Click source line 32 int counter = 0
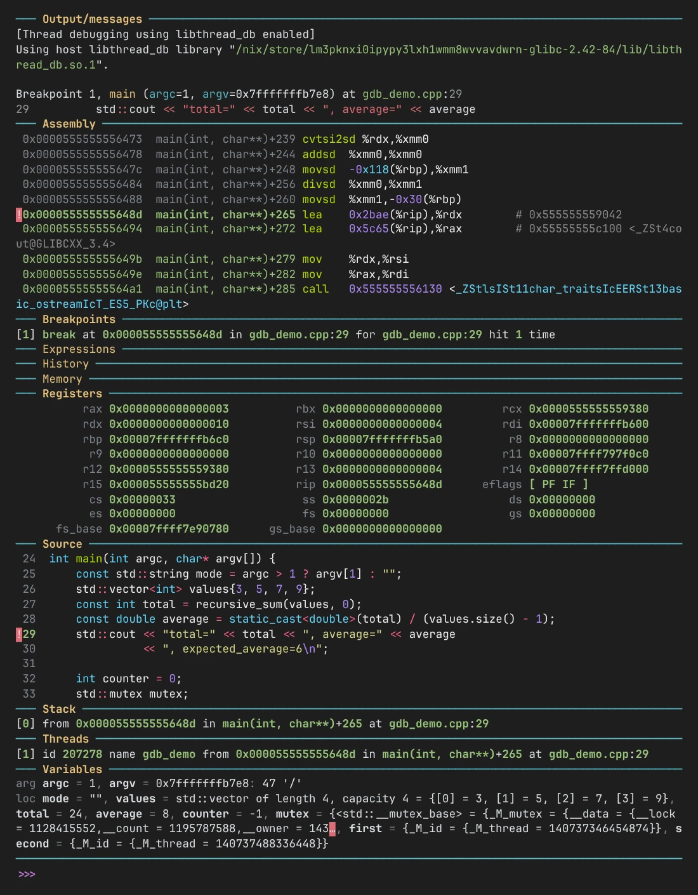The width and height of the screenshot is (698, 895). pos(129,679)
